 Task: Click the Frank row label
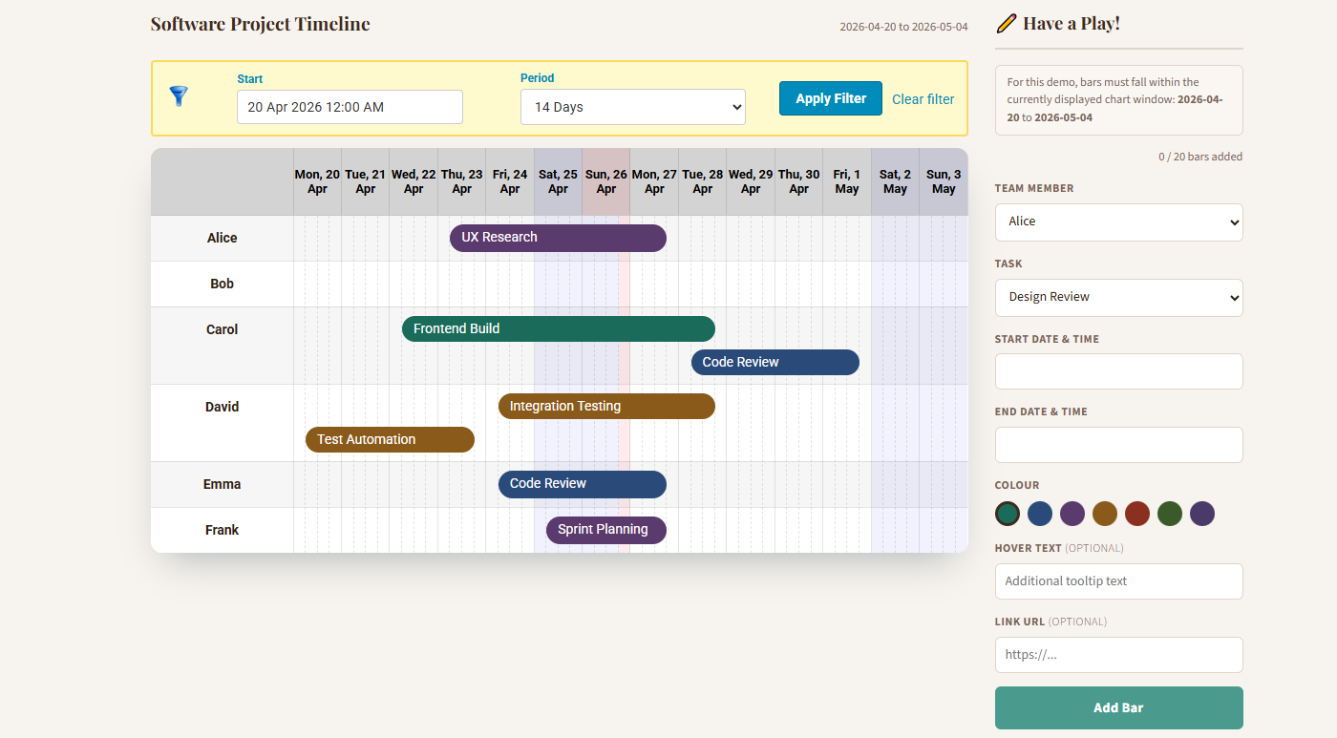[222, 530]
